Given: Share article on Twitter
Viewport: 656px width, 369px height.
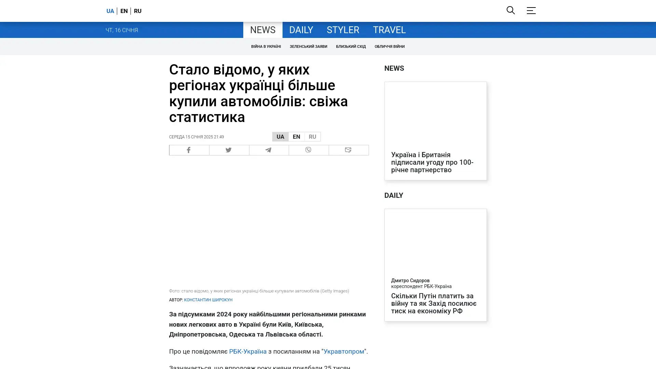Looking at the screenshot, I should click(x=229, y=150).
